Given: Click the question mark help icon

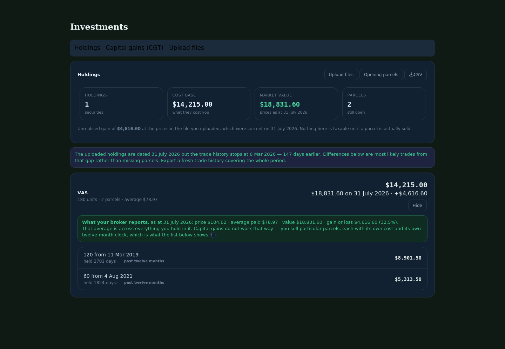Looking at the screenshot, I should [212, 235].
